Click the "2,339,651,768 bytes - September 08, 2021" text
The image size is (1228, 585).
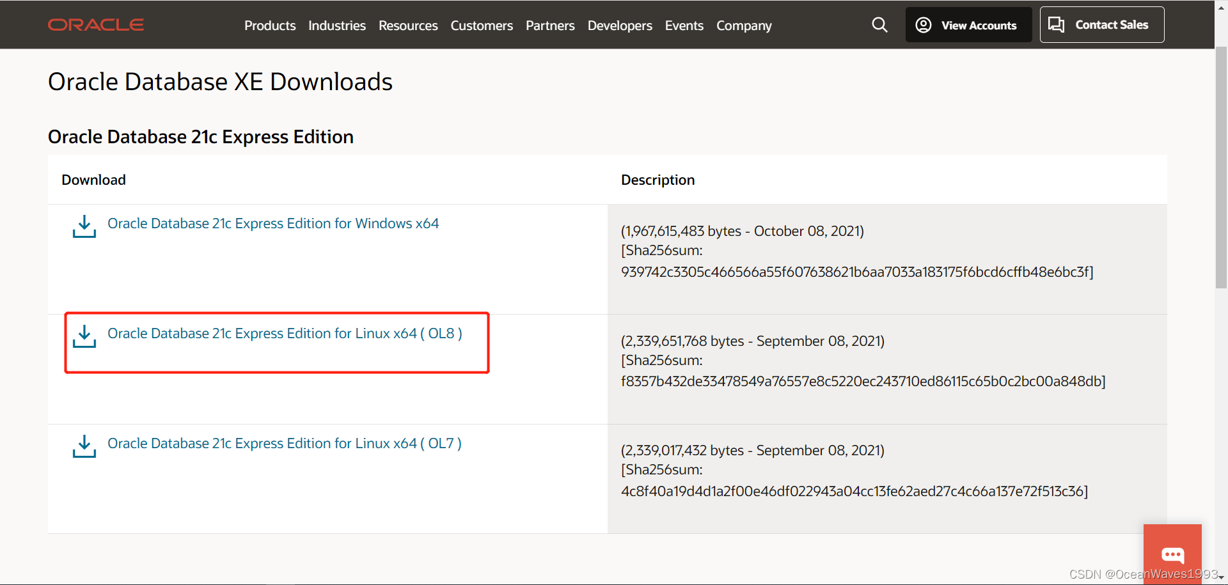753,341
